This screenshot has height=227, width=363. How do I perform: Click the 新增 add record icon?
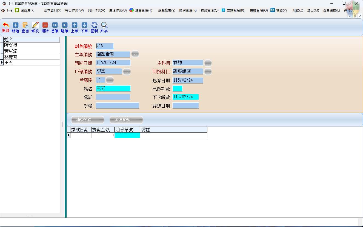click(16, 25)
